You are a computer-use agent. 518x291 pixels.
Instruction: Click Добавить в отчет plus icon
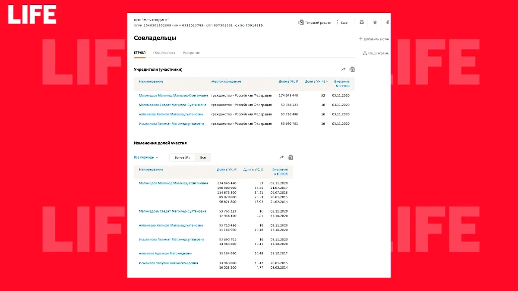(361, 39)
